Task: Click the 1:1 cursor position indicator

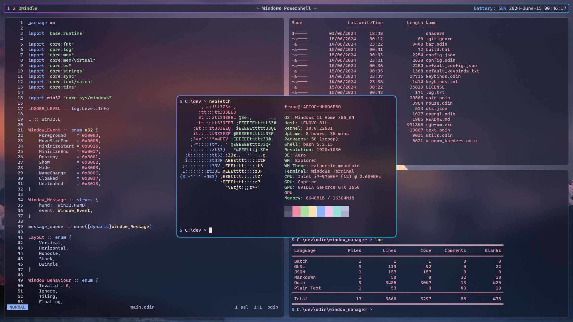Action: click(x=258, y=307)
